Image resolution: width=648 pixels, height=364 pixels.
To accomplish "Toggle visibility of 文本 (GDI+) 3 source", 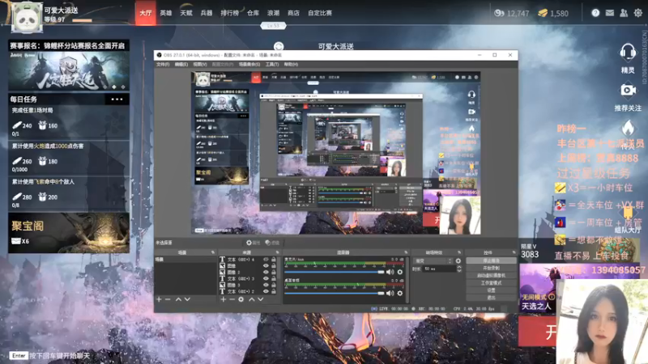I will (266, 278).
